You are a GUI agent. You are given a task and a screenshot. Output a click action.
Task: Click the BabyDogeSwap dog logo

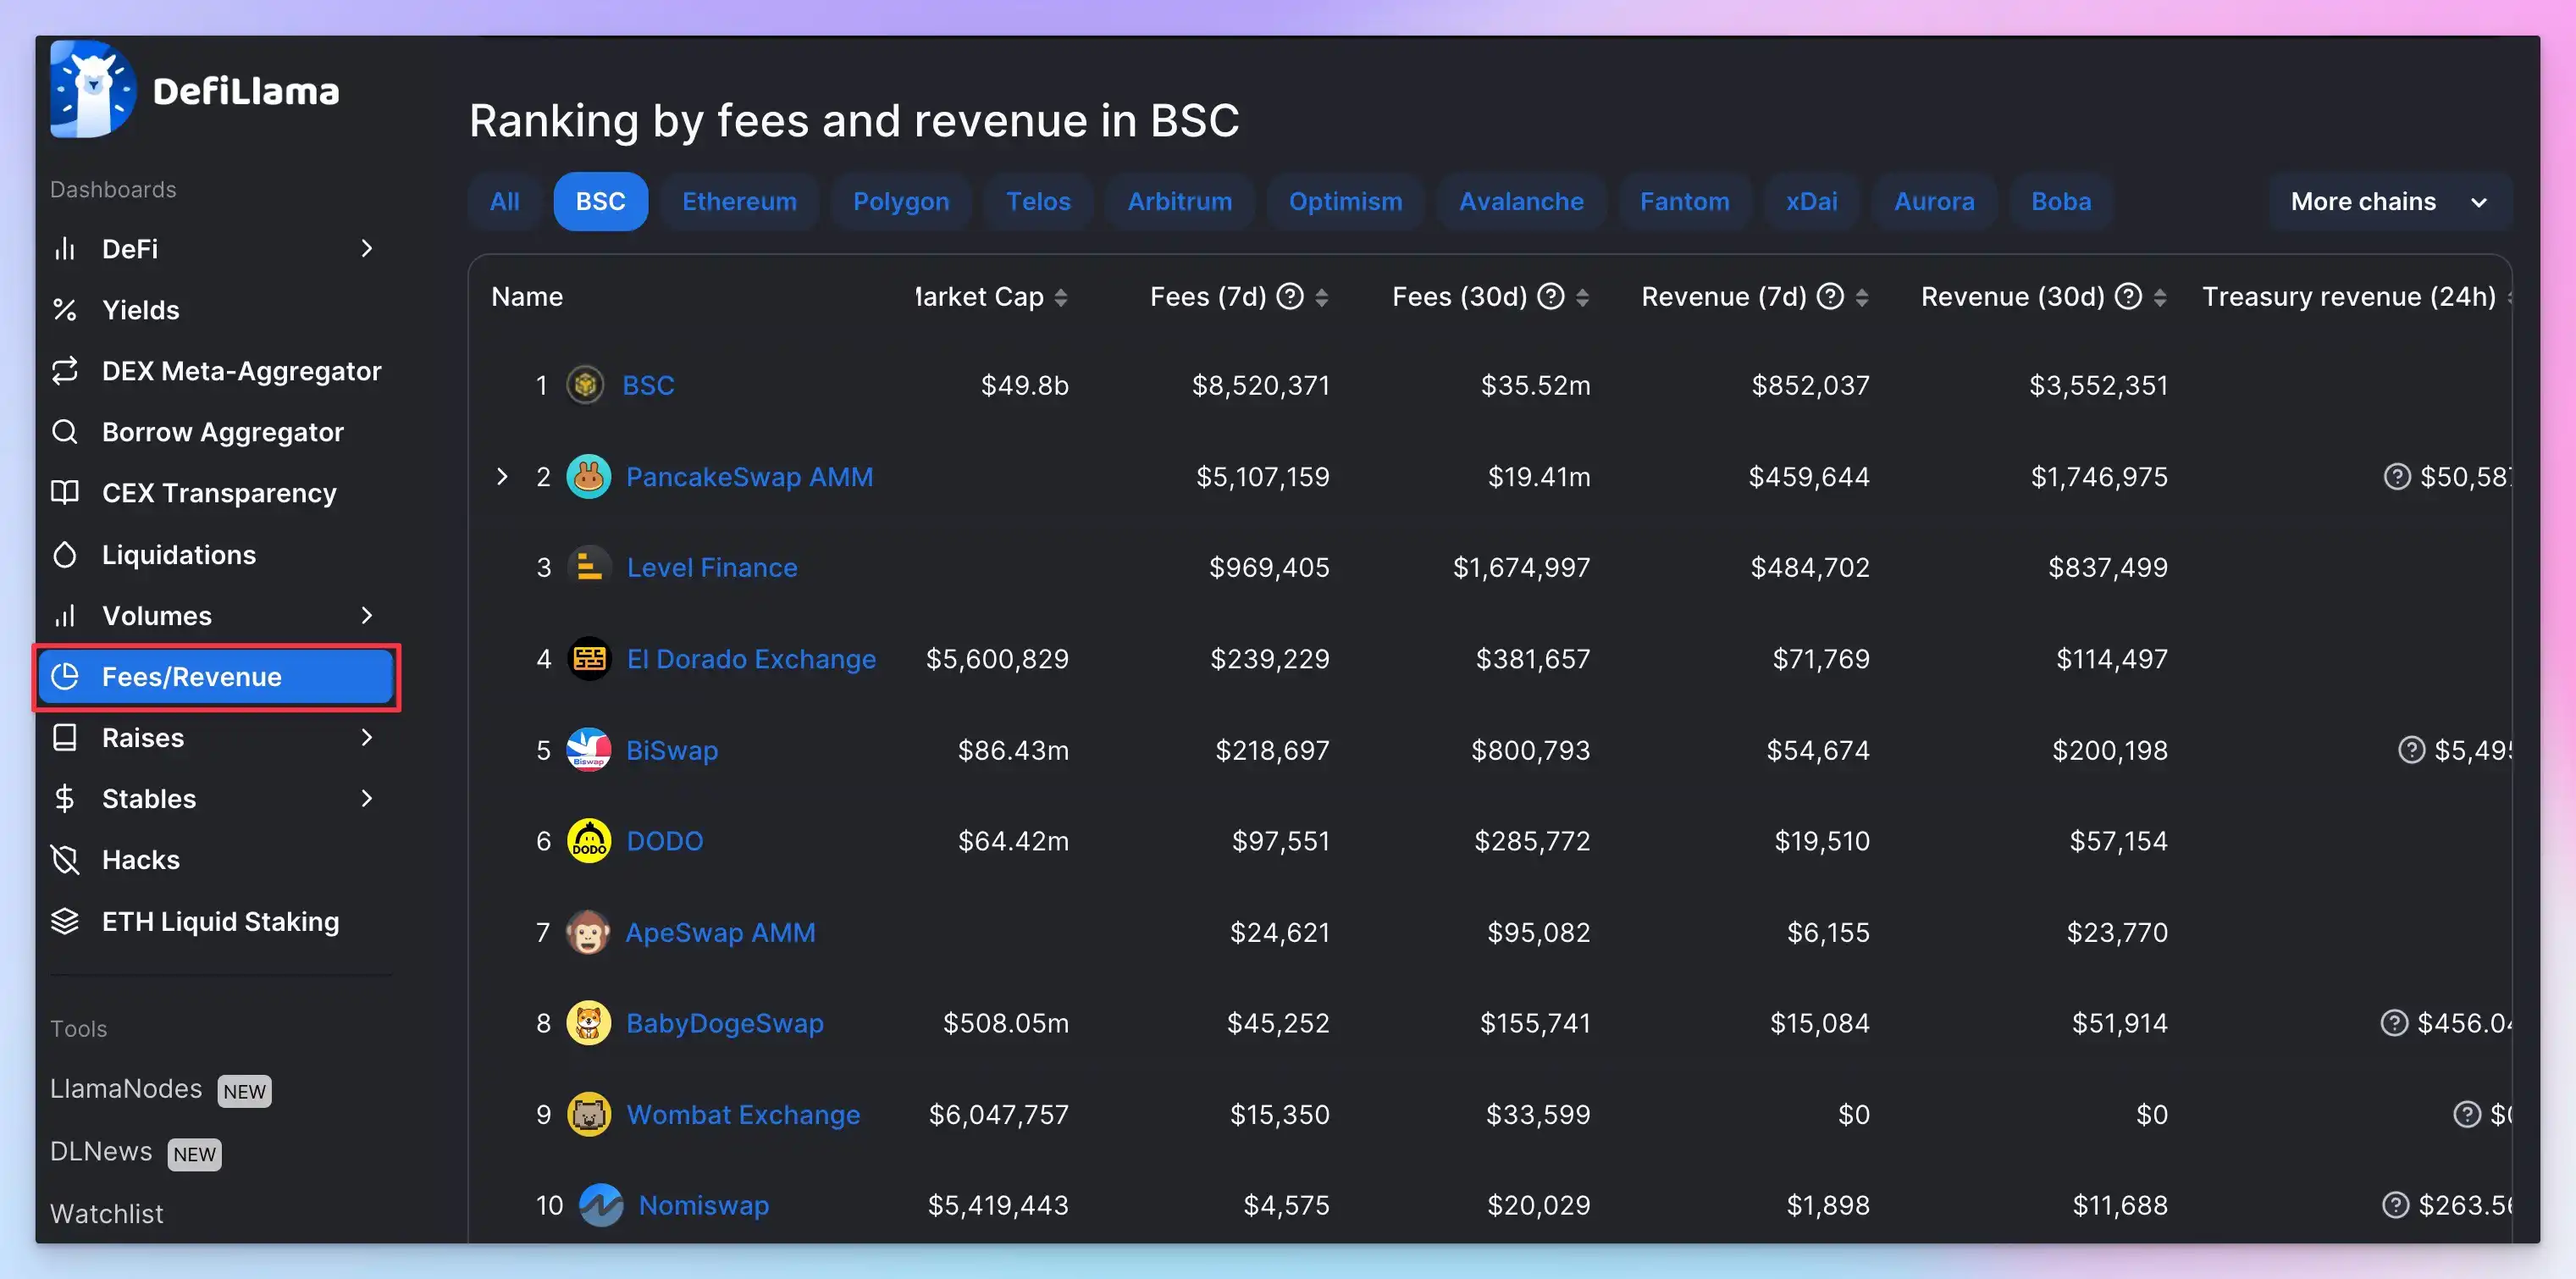588,1023
